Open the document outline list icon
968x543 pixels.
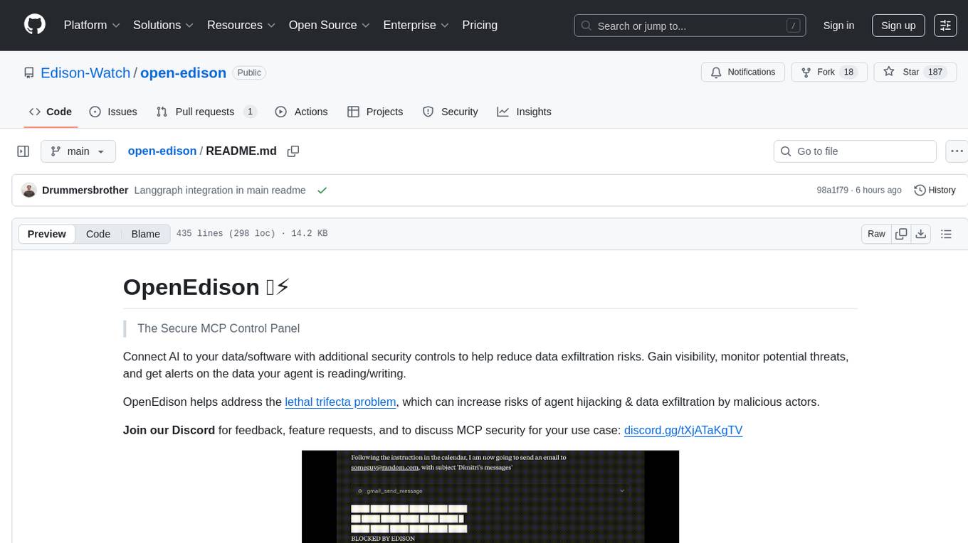pyautogui.click(x=946, y=234)
